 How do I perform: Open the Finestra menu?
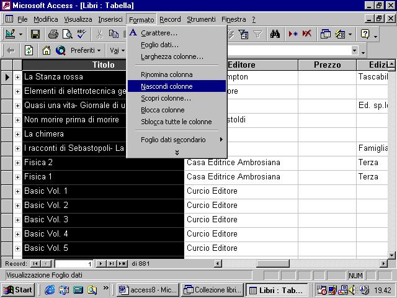pyautogui.click(x=233, y=19)
